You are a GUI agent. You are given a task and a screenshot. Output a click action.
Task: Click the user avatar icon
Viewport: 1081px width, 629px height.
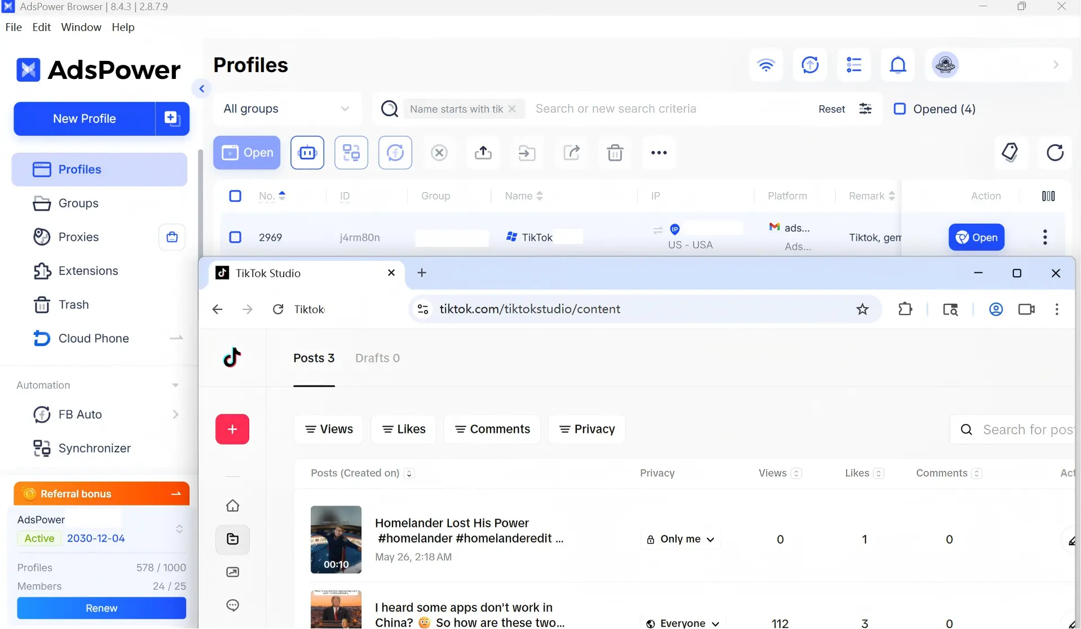pyautogui.click(x=945, y=65)
